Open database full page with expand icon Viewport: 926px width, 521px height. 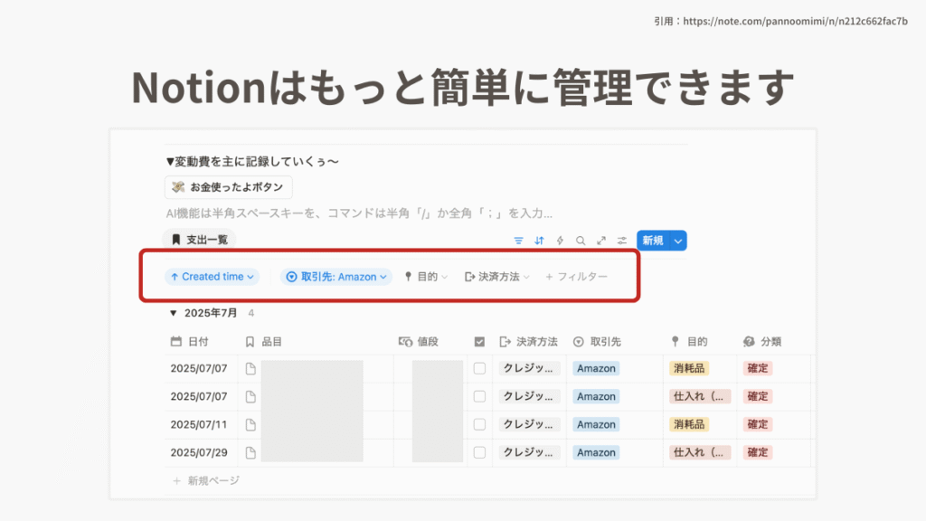[x=601, y=241]
